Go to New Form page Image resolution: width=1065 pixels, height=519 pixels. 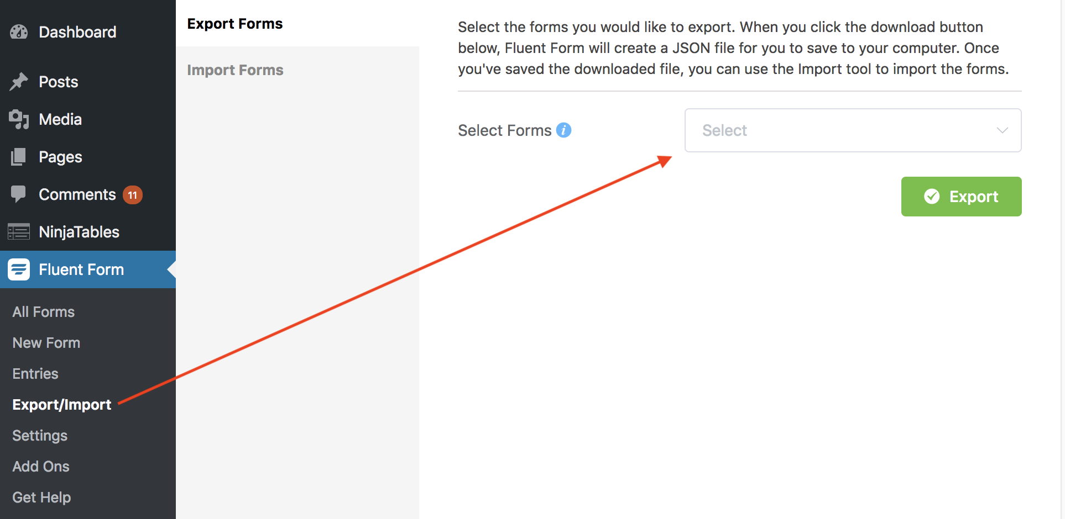coord(46,343)
